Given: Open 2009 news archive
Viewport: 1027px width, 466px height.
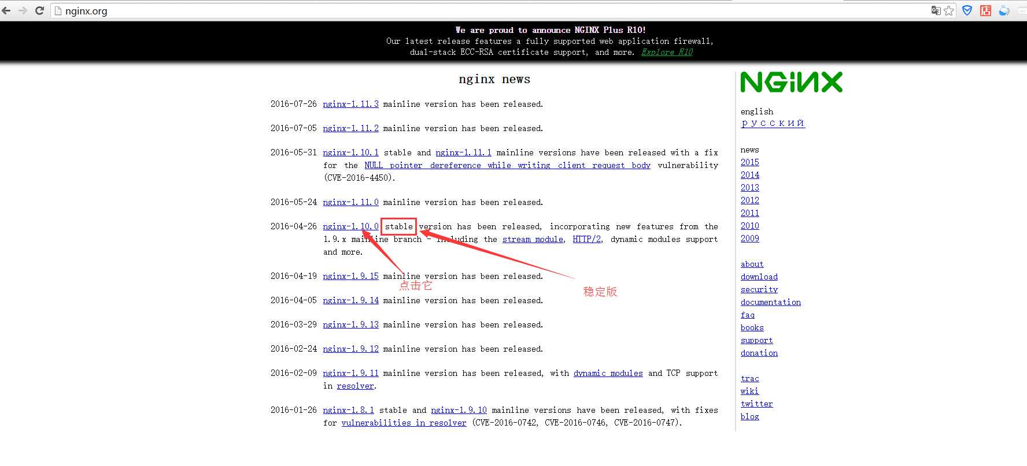Looking at the screenshot, I should (749, 238).
